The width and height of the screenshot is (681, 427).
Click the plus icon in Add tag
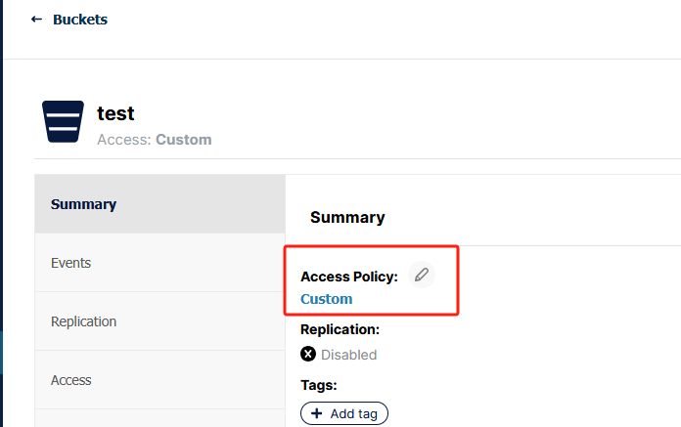coord(317,414)
